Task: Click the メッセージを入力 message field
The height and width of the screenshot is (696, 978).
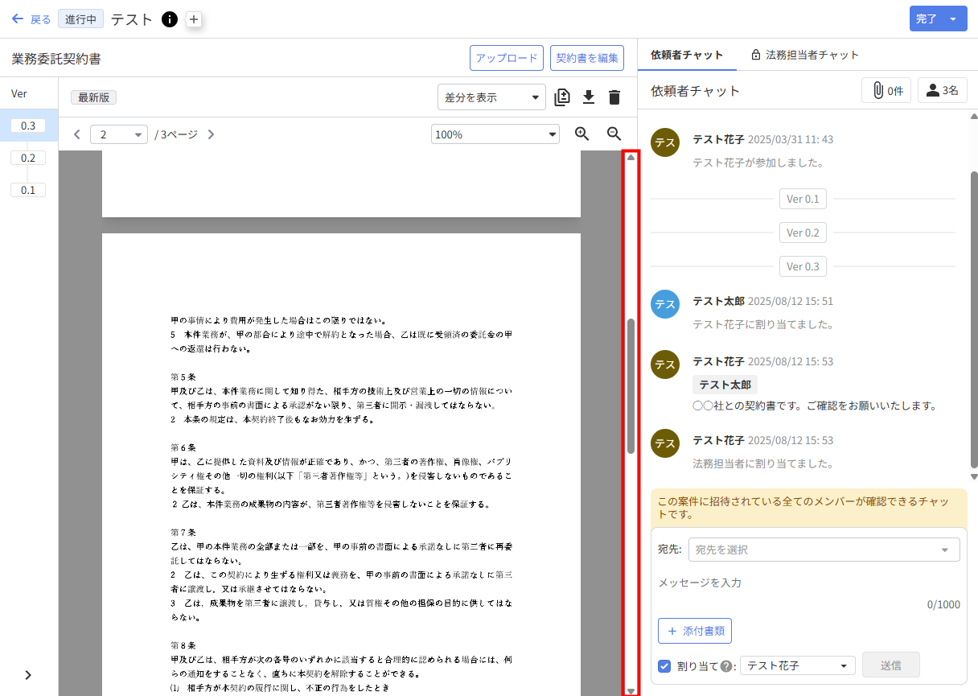Action: (808, 583)
